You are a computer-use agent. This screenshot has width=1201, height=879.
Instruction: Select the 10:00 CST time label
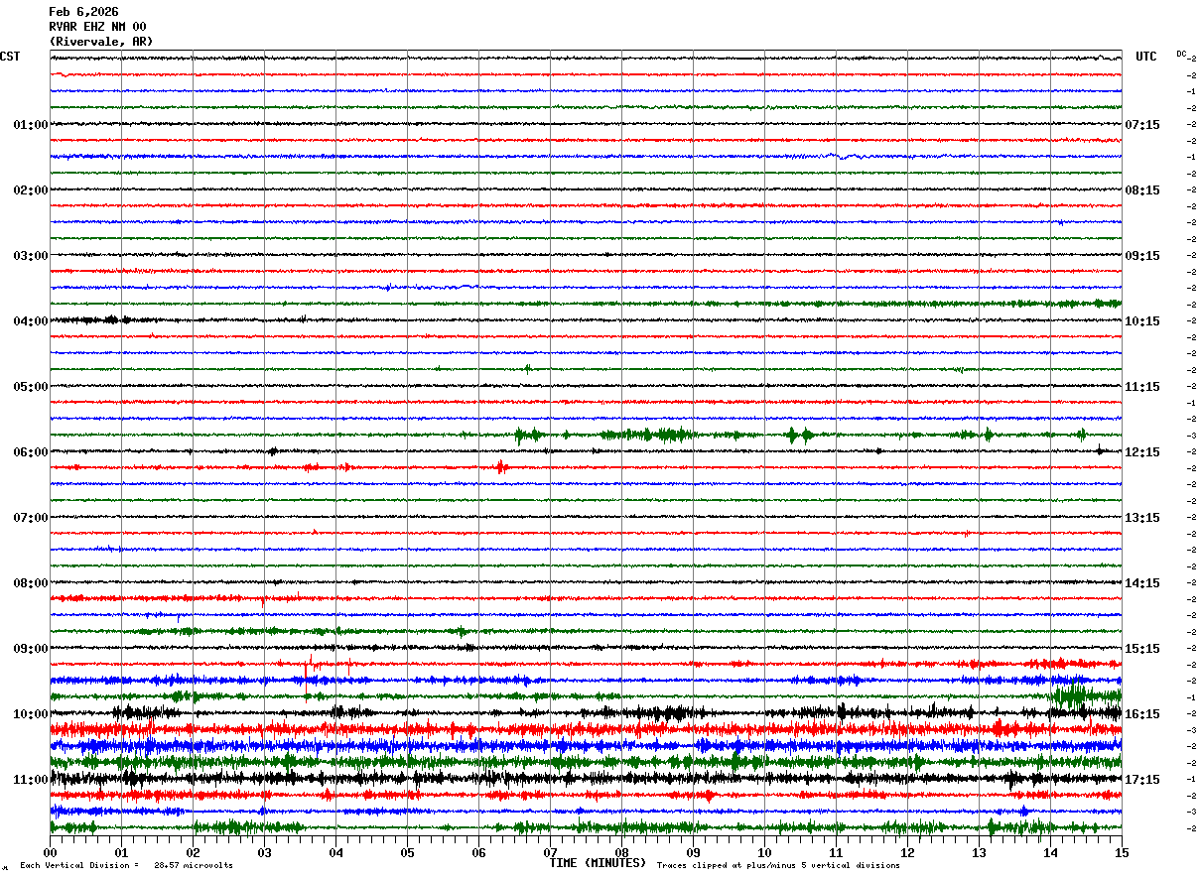pyautogui.click(x=31, y=714)
